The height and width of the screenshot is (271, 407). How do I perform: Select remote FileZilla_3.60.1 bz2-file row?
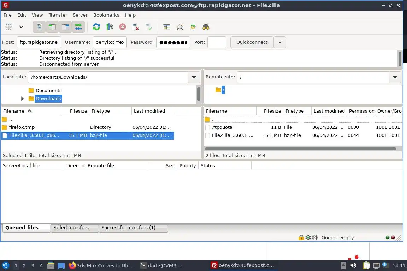[x=303, y=135]
